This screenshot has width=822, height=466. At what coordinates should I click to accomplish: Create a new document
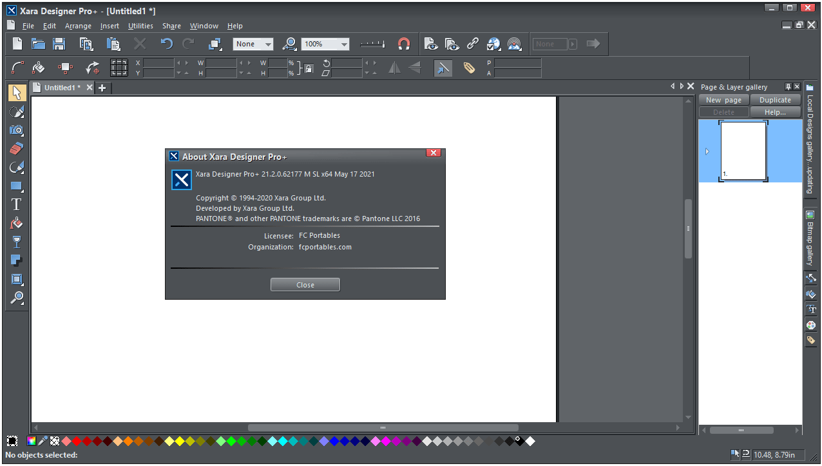coord(17,44)
